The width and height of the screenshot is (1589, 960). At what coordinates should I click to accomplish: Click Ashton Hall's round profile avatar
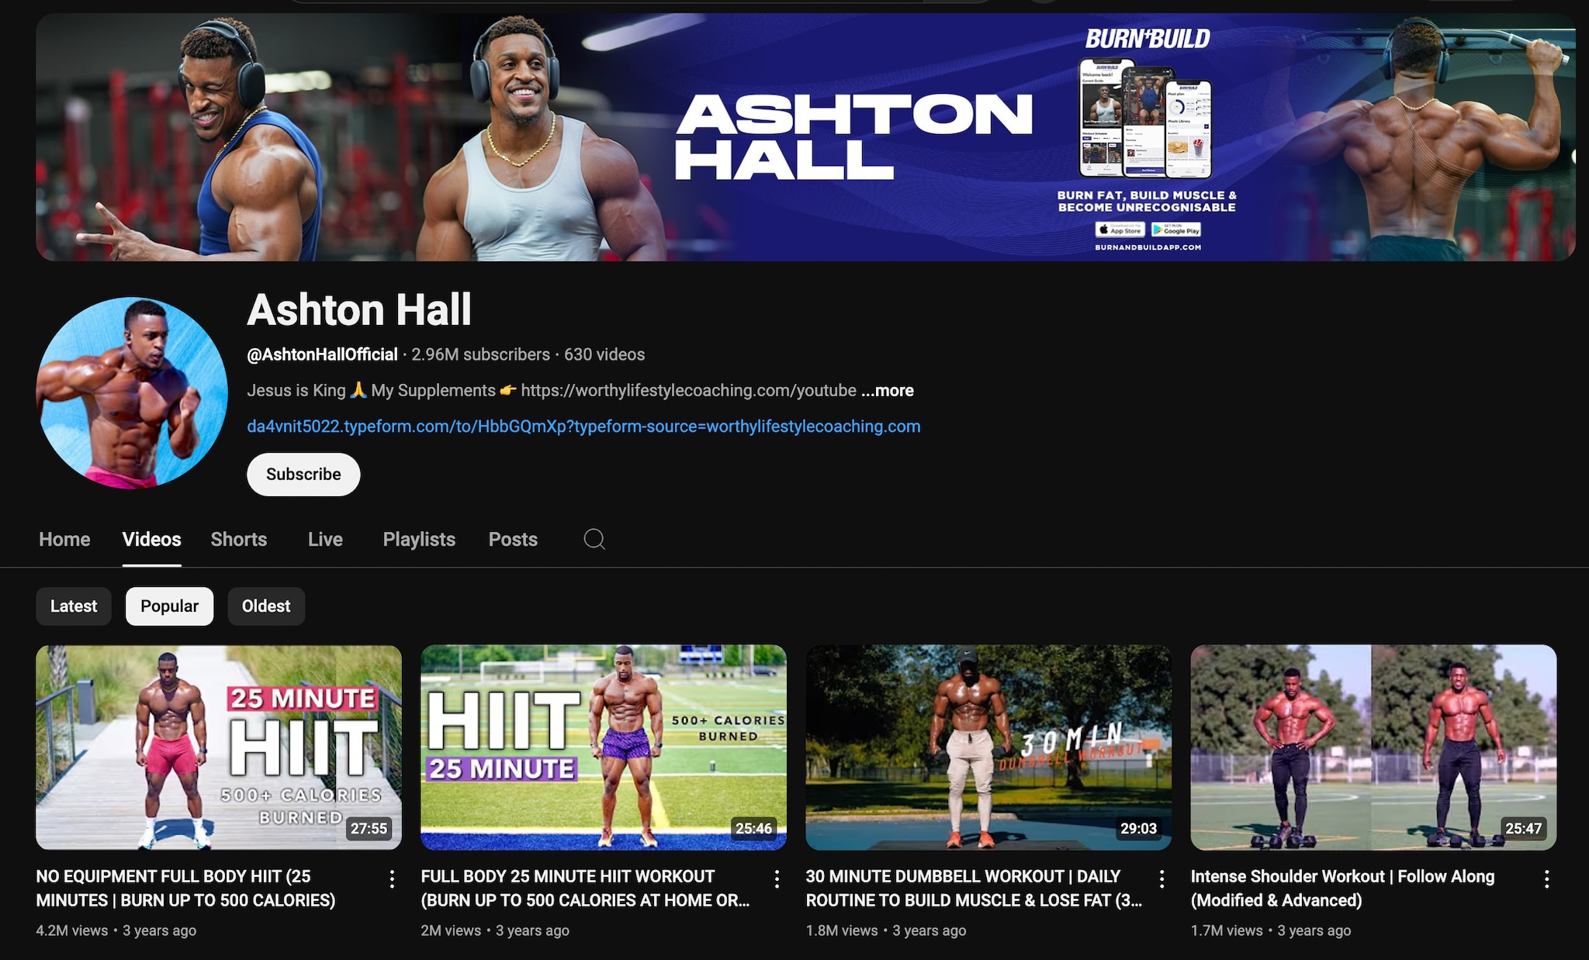tap(132, 393)
